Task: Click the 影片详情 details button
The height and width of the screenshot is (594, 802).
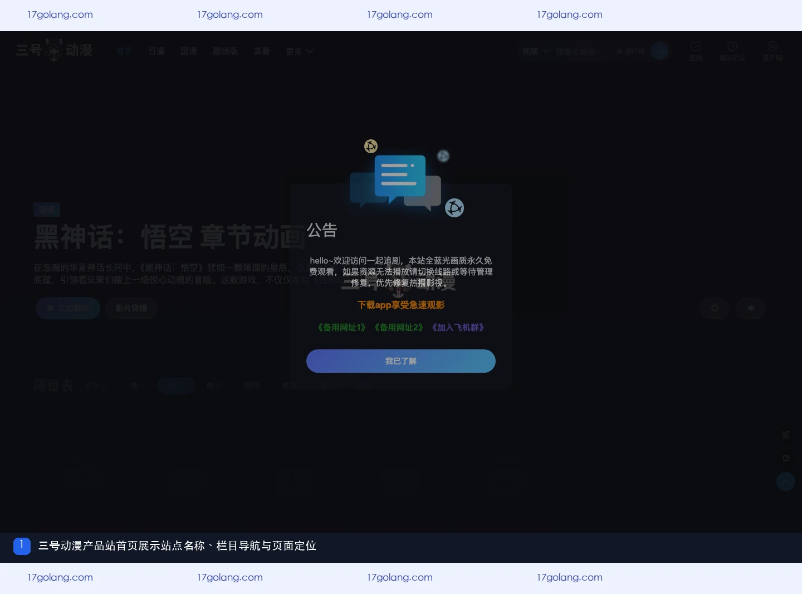Action: (131, 308)
